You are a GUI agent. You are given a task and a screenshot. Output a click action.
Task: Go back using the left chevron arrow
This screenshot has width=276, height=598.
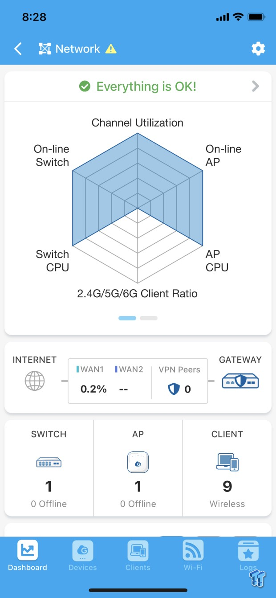pos(18,49)
